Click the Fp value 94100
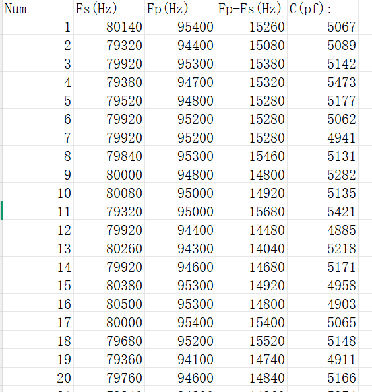Screen dimensions: 372x392 (x=180, y=358)
